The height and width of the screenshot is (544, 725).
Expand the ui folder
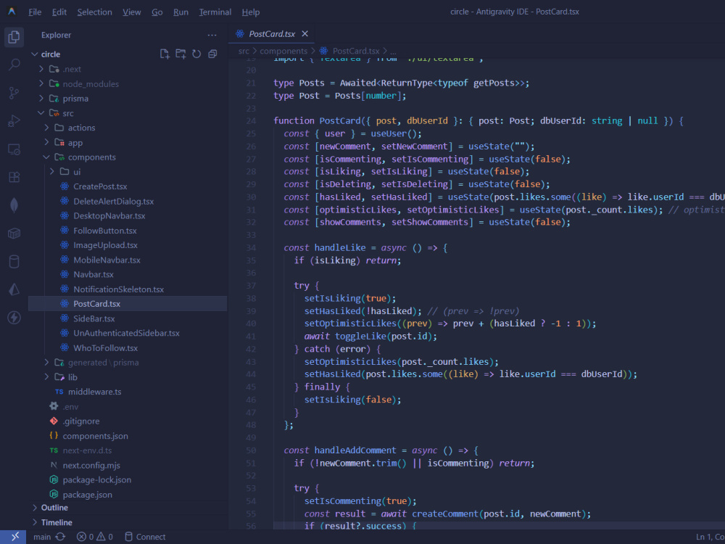point(51,172)
